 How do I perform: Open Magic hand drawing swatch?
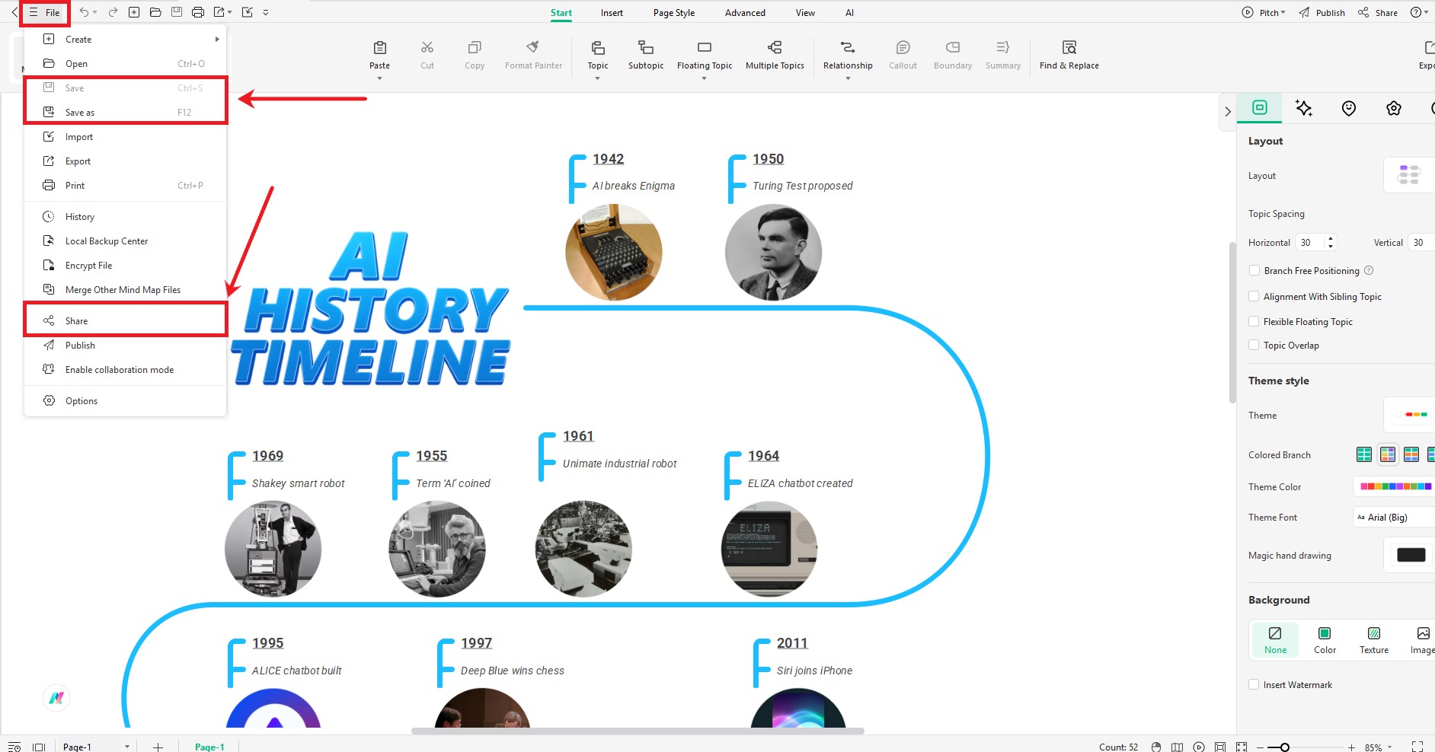1411,555
